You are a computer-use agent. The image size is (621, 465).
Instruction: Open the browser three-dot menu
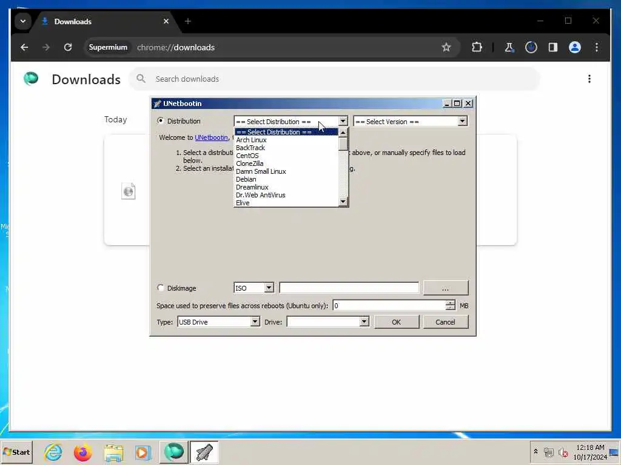coord(597,47)
